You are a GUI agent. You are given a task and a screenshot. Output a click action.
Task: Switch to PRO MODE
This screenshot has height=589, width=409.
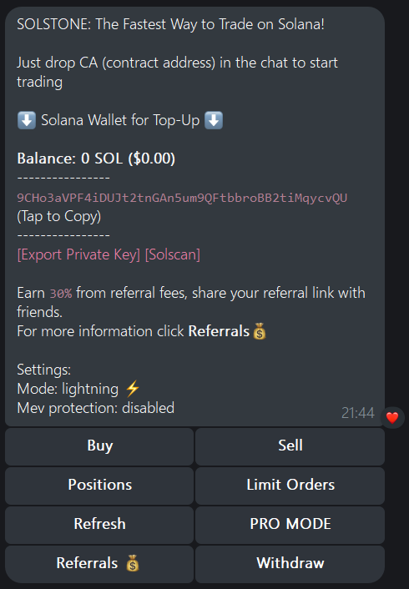coord(290,525)
